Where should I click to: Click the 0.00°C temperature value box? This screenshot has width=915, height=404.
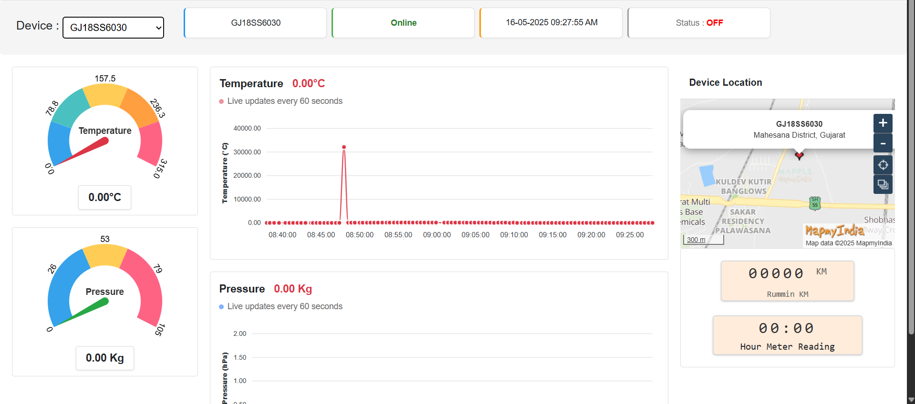point(104,197)
